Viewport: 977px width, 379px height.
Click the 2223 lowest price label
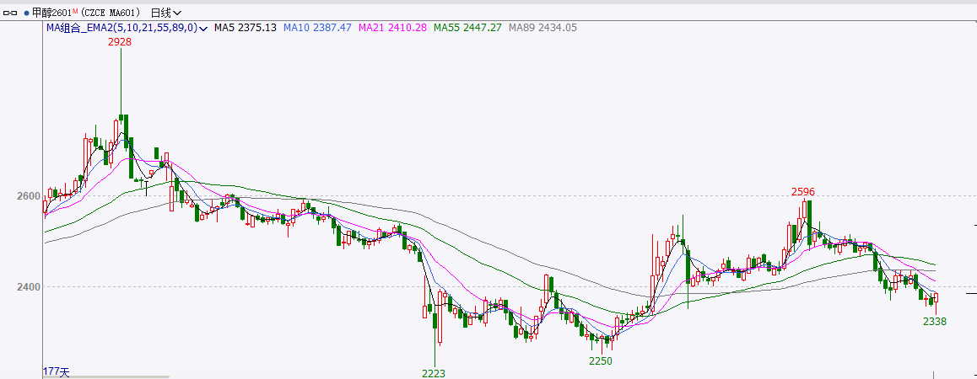click(434, 373)
